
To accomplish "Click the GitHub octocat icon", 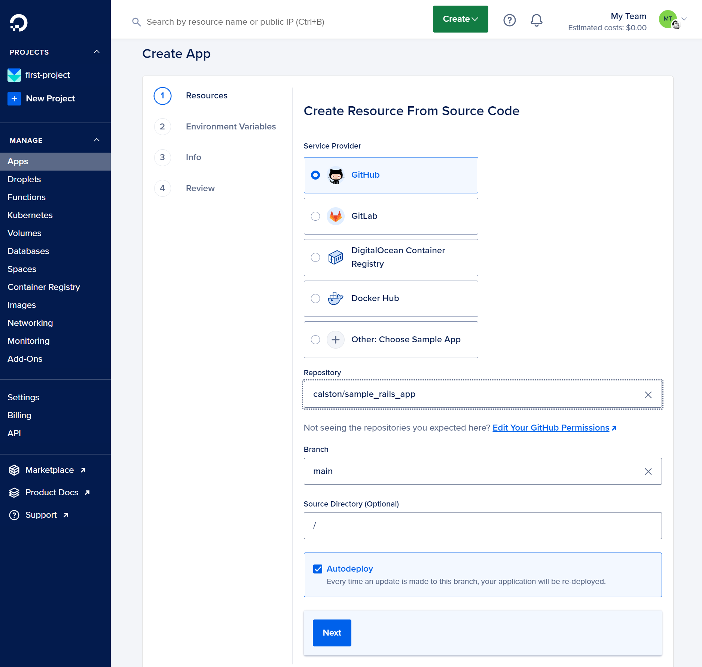I will tap(336, 175).
